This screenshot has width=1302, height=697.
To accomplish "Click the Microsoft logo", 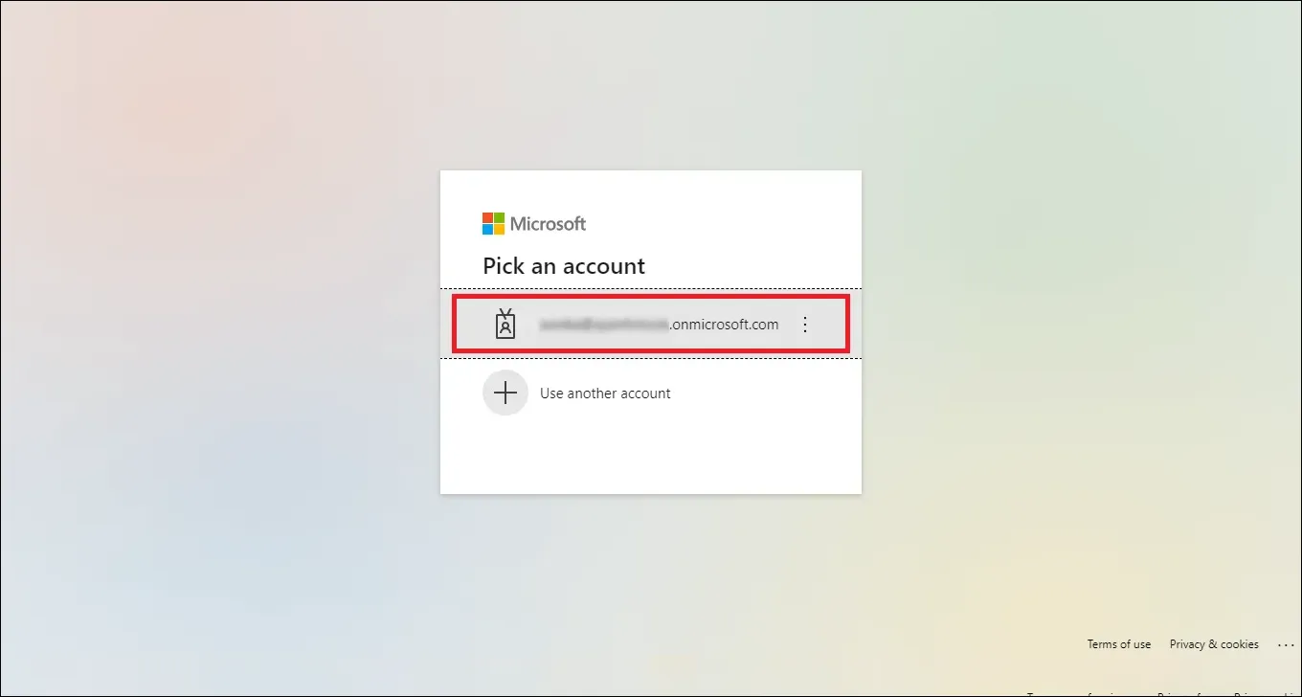I will click(x=534, y=224).
